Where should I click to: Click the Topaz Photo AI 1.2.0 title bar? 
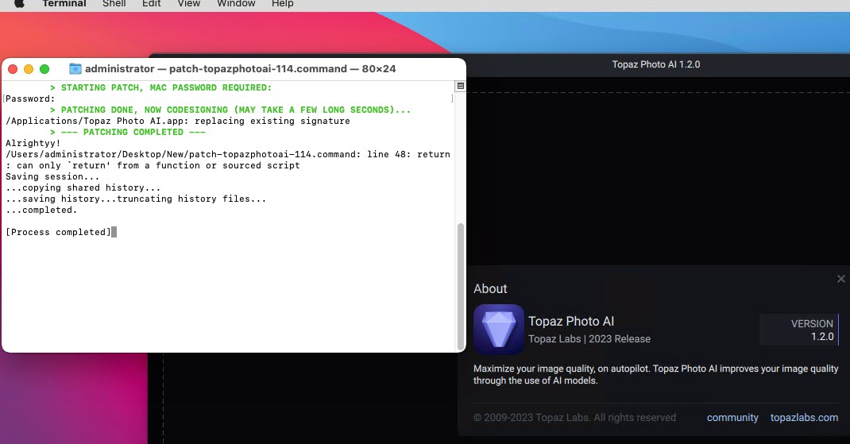(656, 65)
